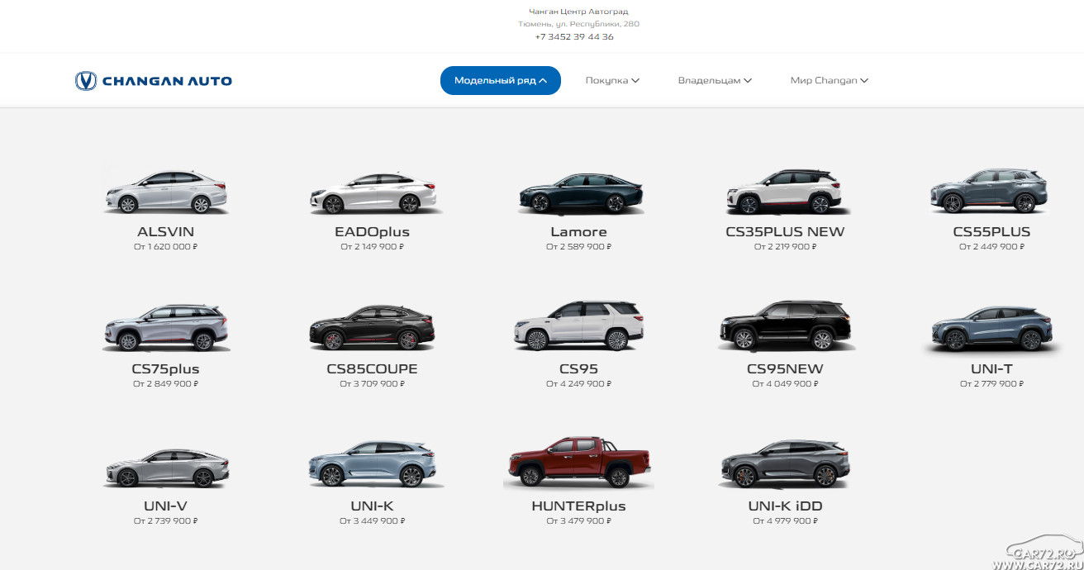Open the UNI-K model name link
Image resolution: width=1084 pixels, height=570 pixels.
click(372, 506)
